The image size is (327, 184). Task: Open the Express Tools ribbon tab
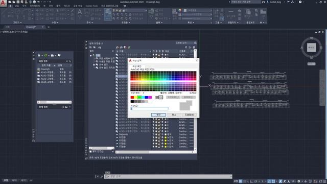click(x=91, y=6)
